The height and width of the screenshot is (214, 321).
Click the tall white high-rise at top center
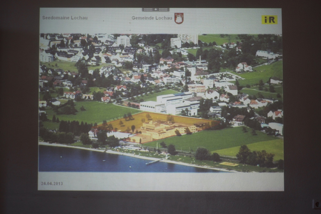point(123,41)
